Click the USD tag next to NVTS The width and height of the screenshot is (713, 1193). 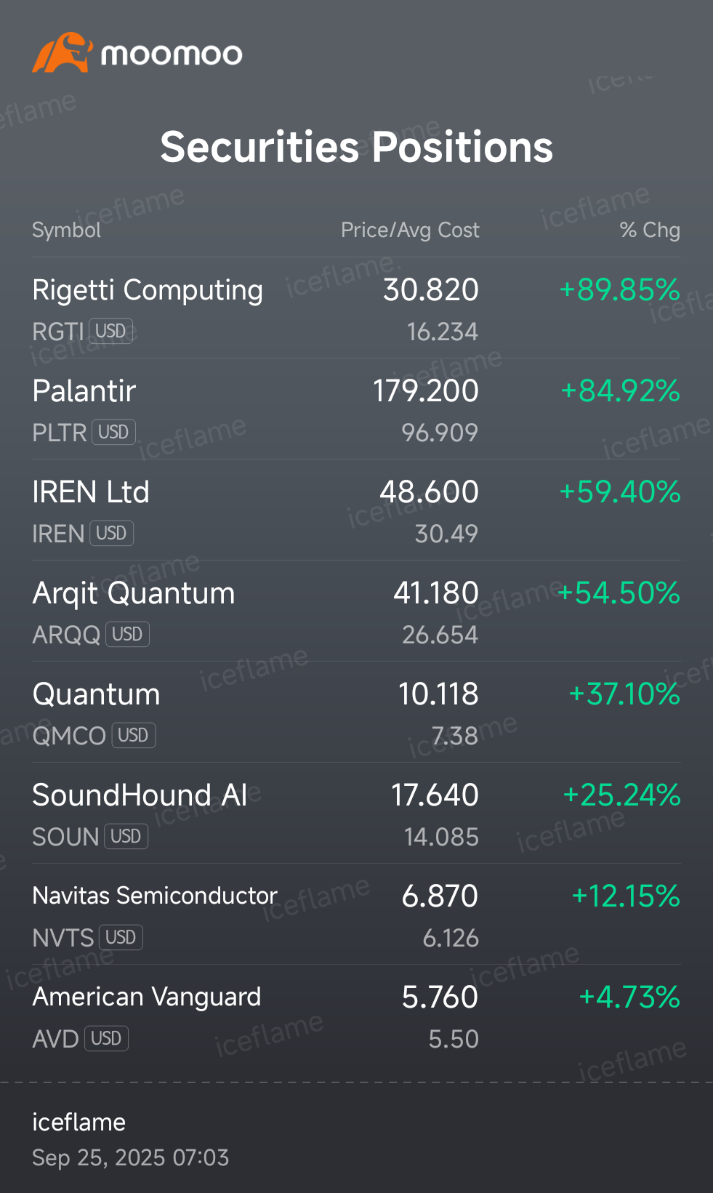121,938
